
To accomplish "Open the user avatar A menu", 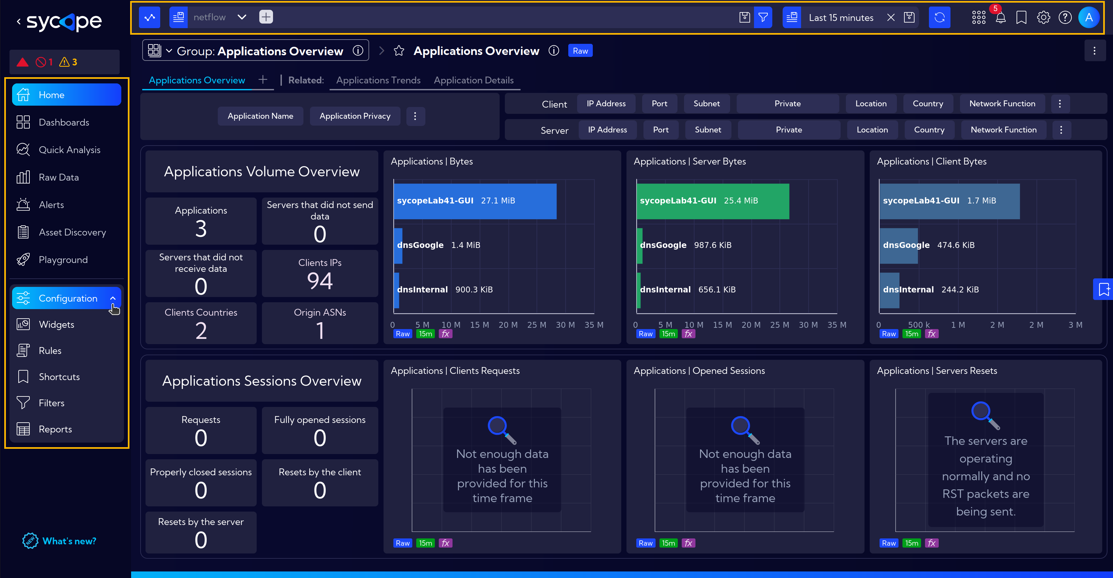I will [1089, 17].
